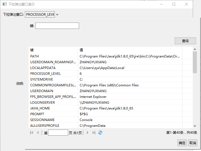Screen dimensions: 201x151
Task: Select the COMMONPROGRAMFILES(... row
Action: [x=110, y=85]
